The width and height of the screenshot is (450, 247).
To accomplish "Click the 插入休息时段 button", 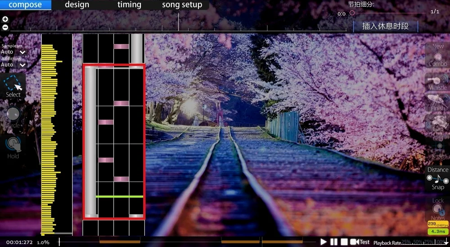I will click(x=386, y=26).
